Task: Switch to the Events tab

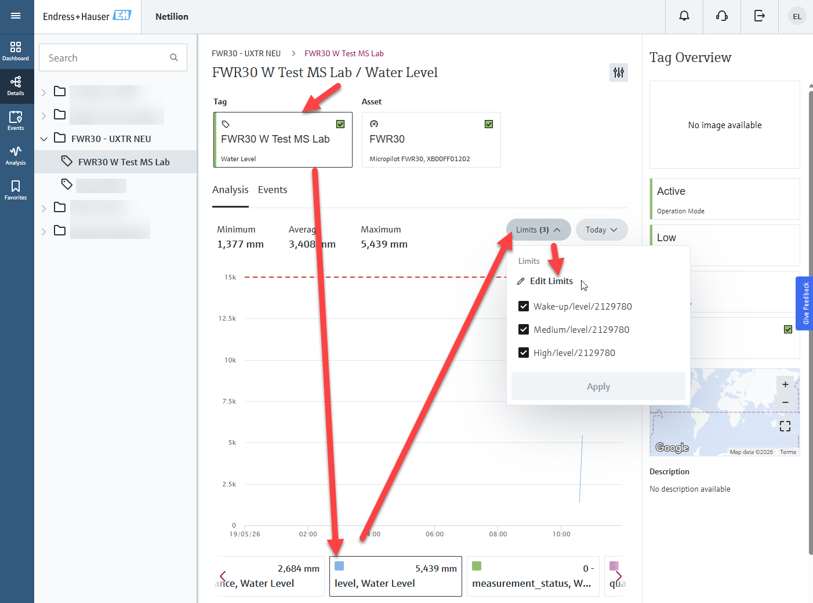Action: (273, 190)
